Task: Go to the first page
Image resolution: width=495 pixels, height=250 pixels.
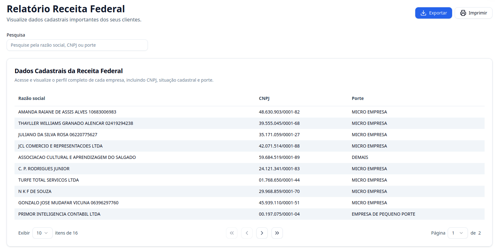Action: 231,233
